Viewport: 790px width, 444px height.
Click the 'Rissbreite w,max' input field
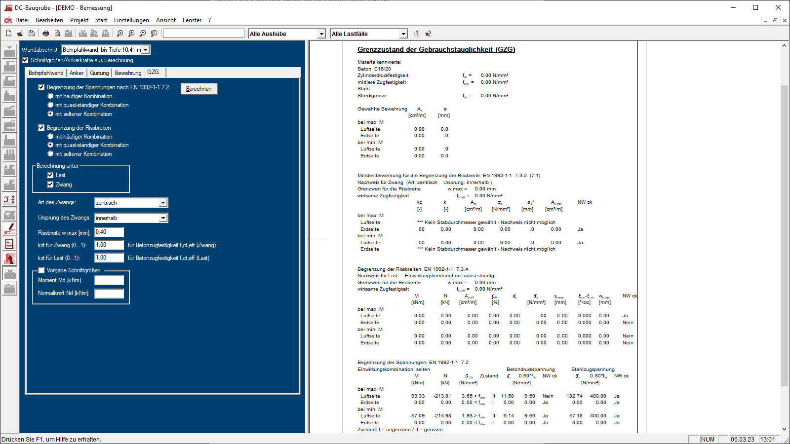(109, 232)
